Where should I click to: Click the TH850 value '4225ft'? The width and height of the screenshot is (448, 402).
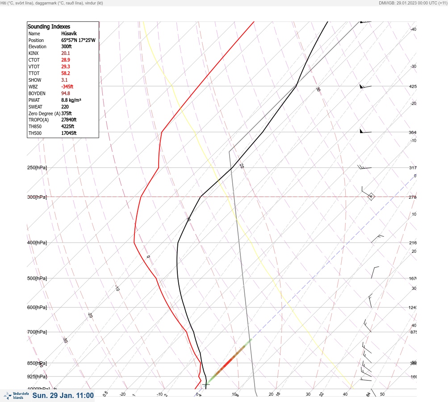pyautogui.click(x=67, y=126)
